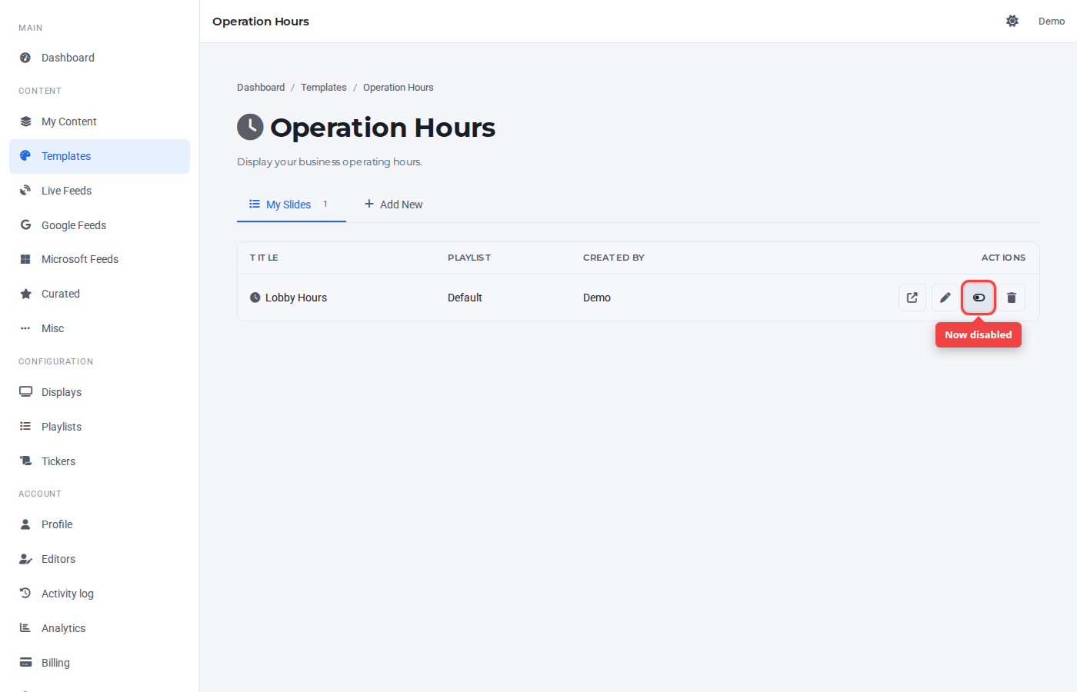
Task: Click Templates breadcrumb link
Action: pos(324,88)
